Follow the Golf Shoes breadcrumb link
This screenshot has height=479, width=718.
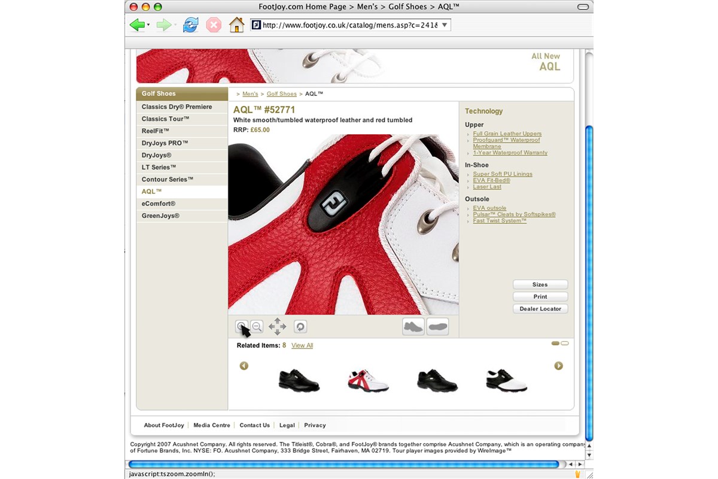click(x=282, y=94)
